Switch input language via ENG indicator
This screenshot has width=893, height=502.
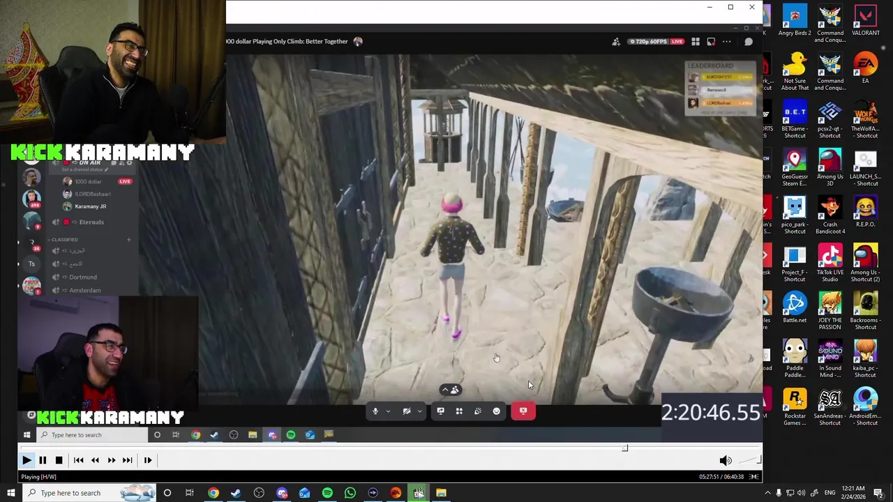coord(830,493)
